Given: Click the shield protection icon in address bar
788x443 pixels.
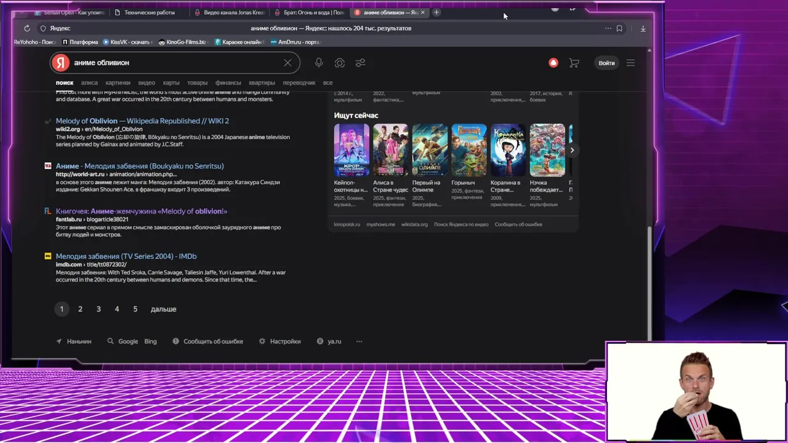Looking at the screenshot, I should [x=43, y=28].
